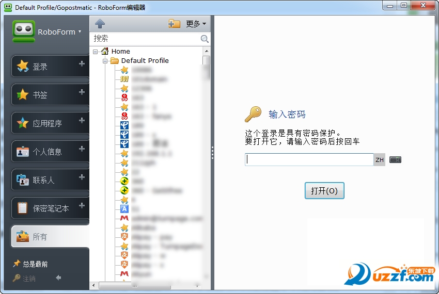Select the 所有 all items category
The image size is (439, 294).
(x=51, y=237)
